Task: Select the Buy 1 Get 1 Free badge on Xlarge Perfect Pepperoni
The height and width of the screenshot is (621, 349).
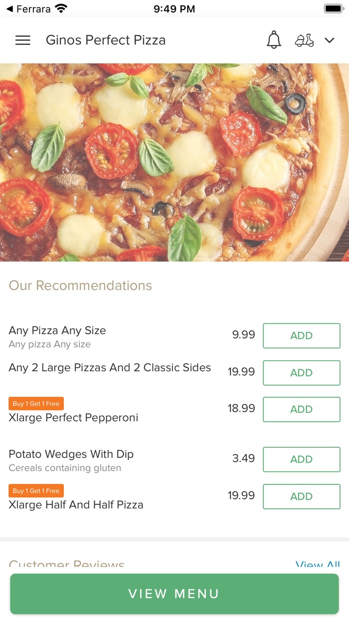Action: coord(36,403)
